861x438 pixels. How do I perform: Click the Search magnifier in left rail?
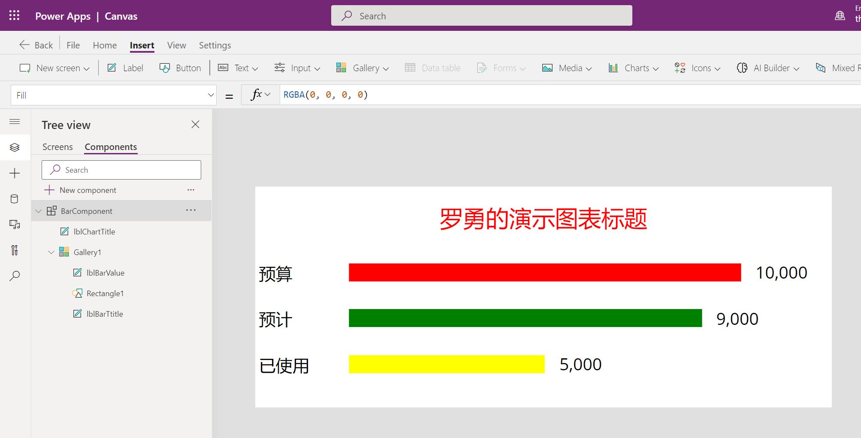(x=15, y=276)
